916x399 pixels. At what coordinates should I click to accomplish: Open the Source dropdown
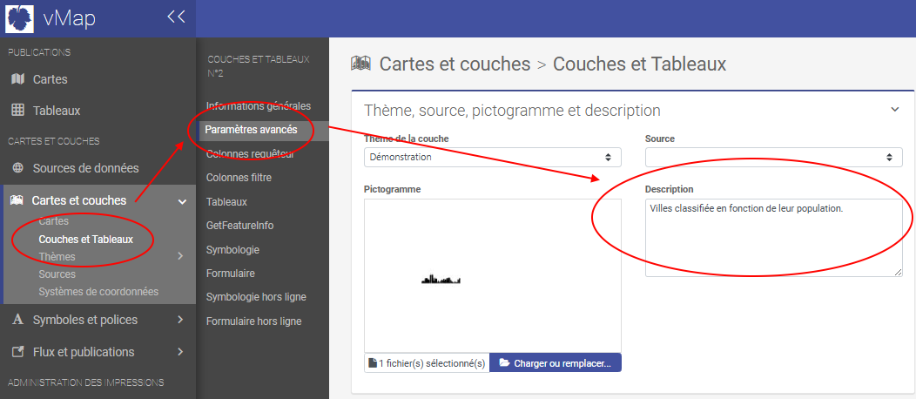[773, 157]
